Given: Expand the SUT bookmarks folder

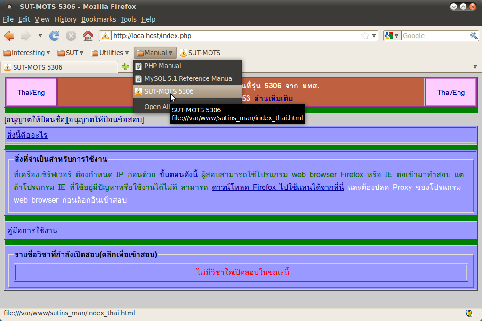Looking at the screenshot, I should tap(71, 53).
